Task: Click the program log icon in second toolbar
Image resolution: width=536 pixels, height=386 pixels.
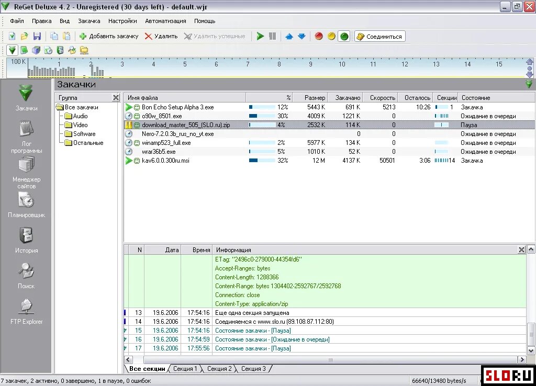Action: pyautogui.click(x=24, y=50)
